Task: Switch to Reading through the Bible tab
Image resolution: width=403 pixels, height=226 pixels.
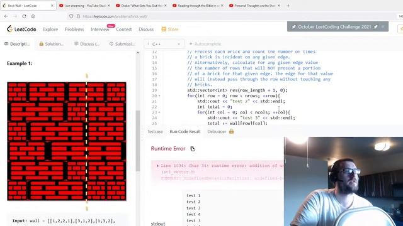Action: 198,6
